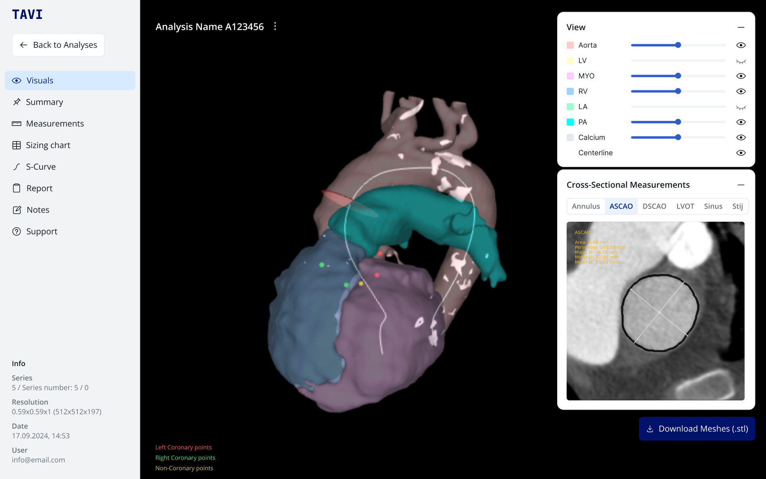Open the Sizing chart table icon
766x479 pixels.
(x=17, y=145)
